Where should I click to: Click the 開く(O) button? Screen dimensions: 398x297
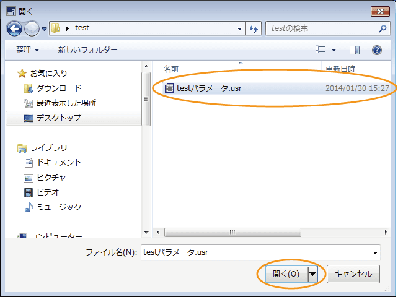(286, 274)
